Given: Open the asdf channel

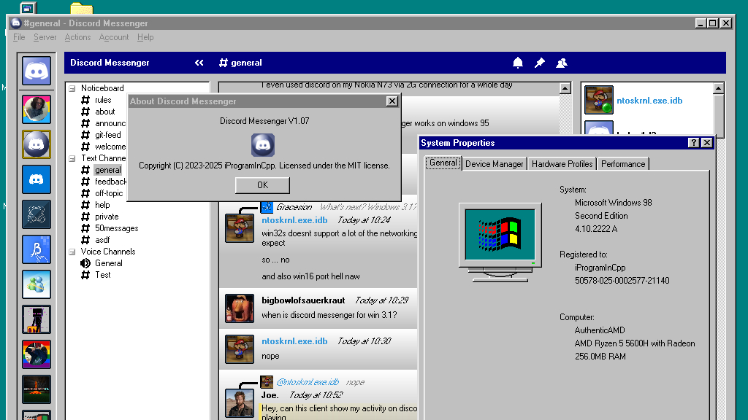Looking at the screenshot, I should [102, 240].
